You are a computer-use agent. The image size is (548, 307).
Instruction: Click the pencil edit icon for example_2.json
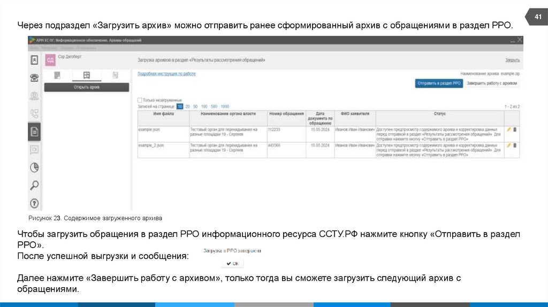click(x=509, y=145)
